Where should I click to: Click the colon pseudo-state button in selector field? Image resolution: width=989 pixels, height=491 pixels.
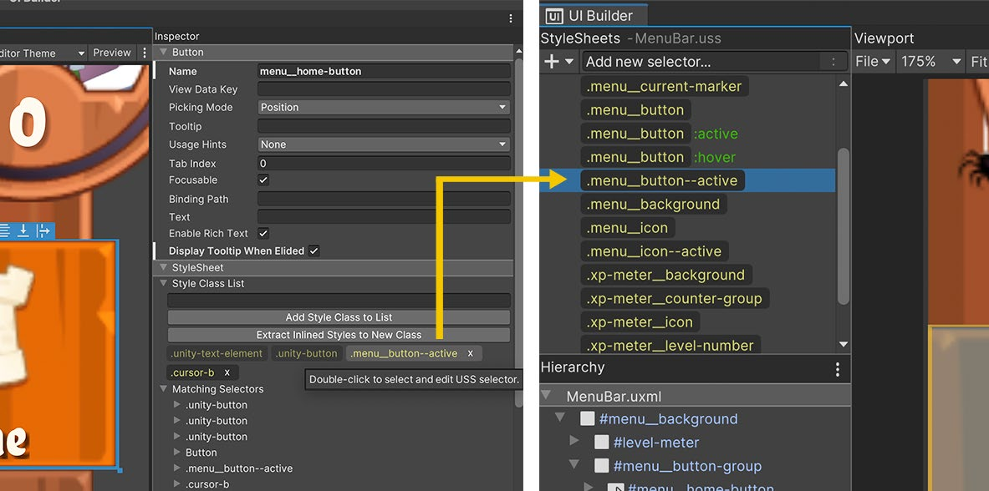pyautogui.click(x=834, y=62)
